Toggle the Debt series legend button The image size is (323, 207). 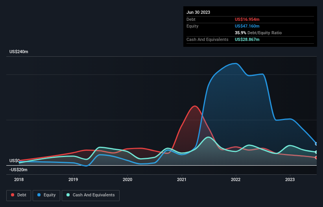18,195
